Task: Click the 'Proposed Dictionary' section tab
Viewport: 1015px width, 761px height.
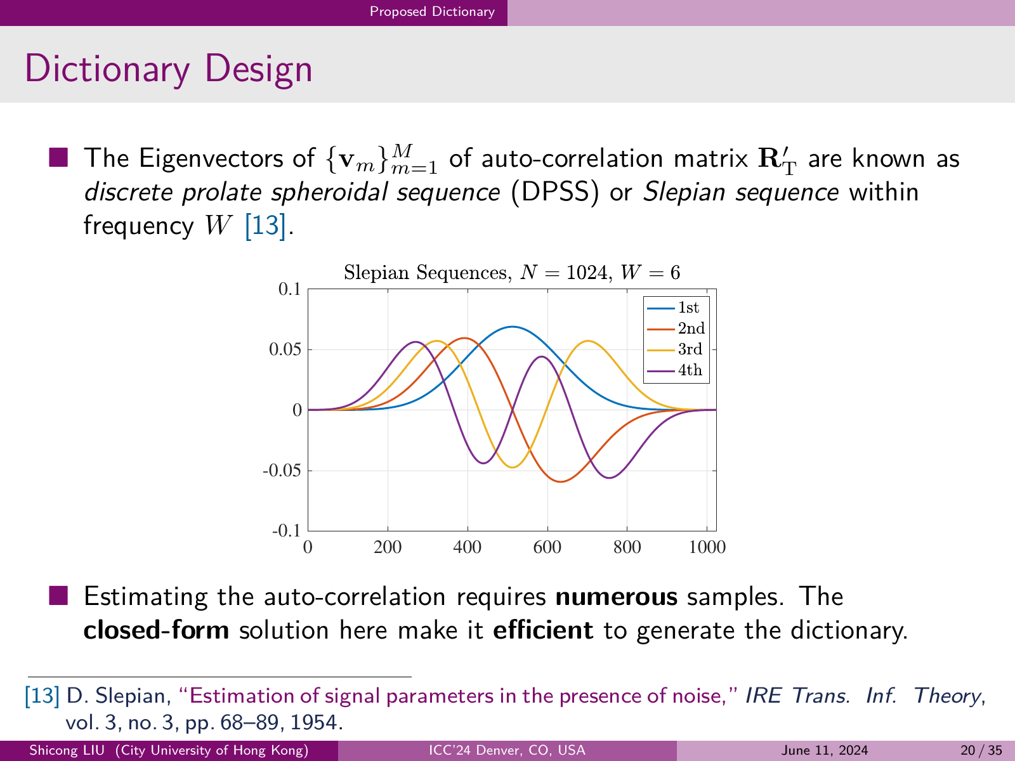Action: 432,11
